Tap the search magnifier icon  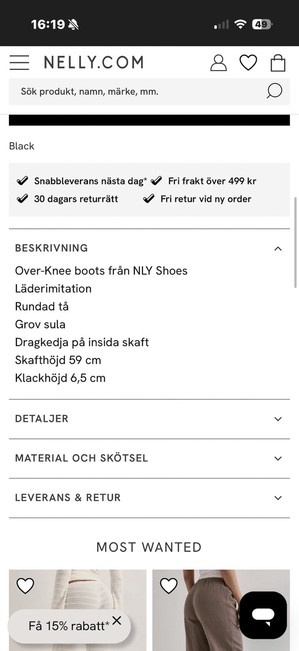pos(274,91)
